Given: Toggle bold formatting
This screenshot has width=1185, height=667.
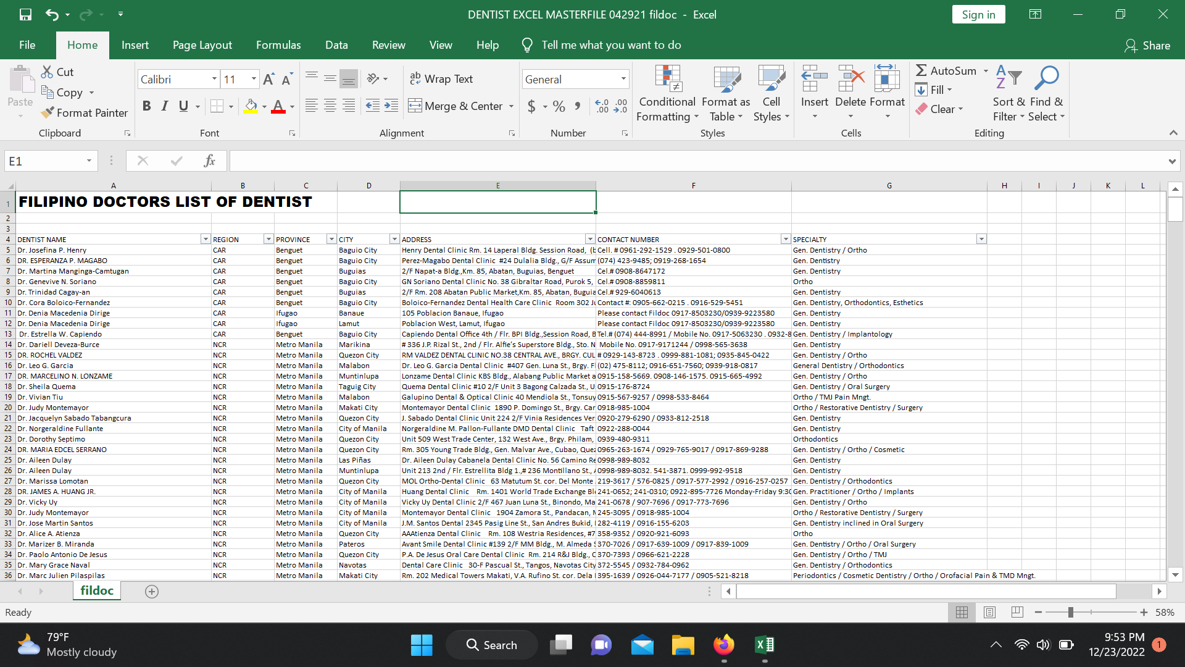Looking at the screenshot, I should (146, 106).
